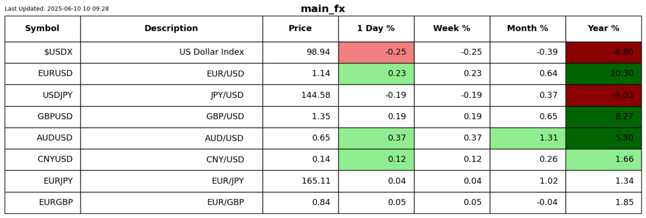Image resolution: width=646 pixels, height=218 pixels.
Task: Select the light green CNYUSD 1.66 Year % cell
Action: click(603, 160)
